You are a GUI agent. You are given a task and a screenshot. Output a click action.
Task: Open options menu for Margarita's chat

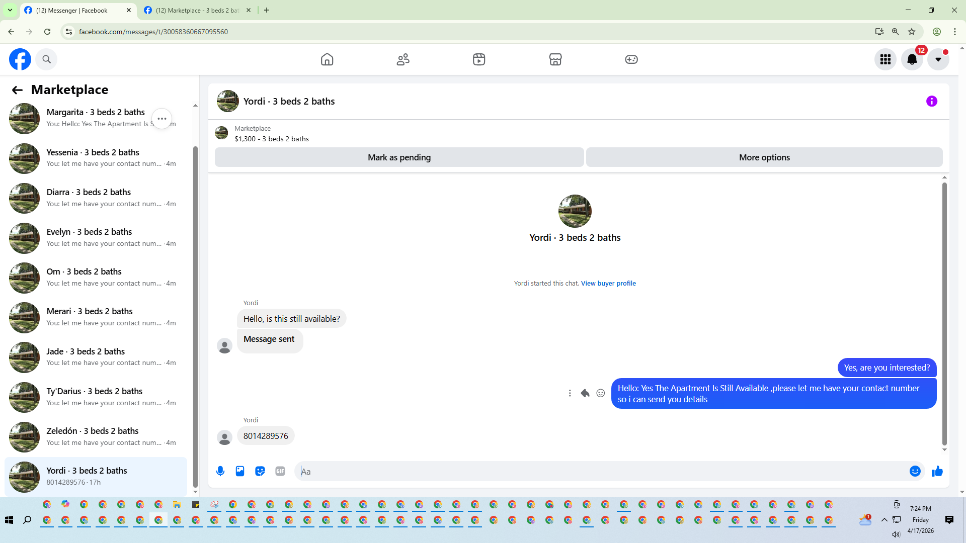click(x=162, y=119)
